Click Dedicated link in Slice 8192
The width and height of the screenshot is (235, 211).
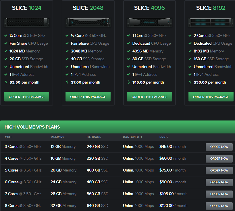(203, 43)
